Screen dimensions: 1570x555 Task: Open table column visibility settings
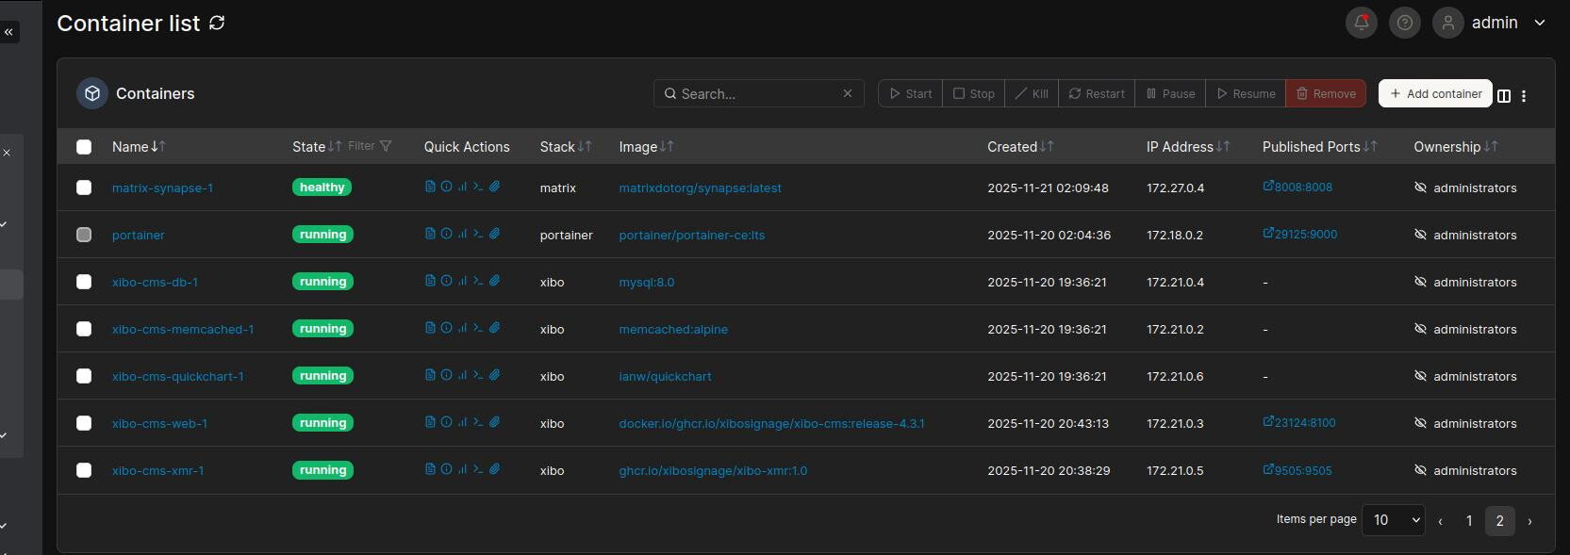(1504, 95)
